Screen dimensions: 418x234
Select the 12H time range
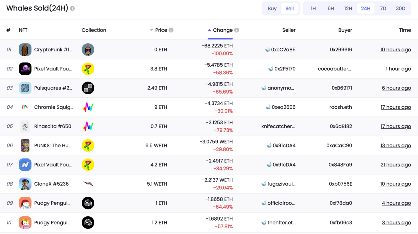pyautogui.click(x=348, y=8)
